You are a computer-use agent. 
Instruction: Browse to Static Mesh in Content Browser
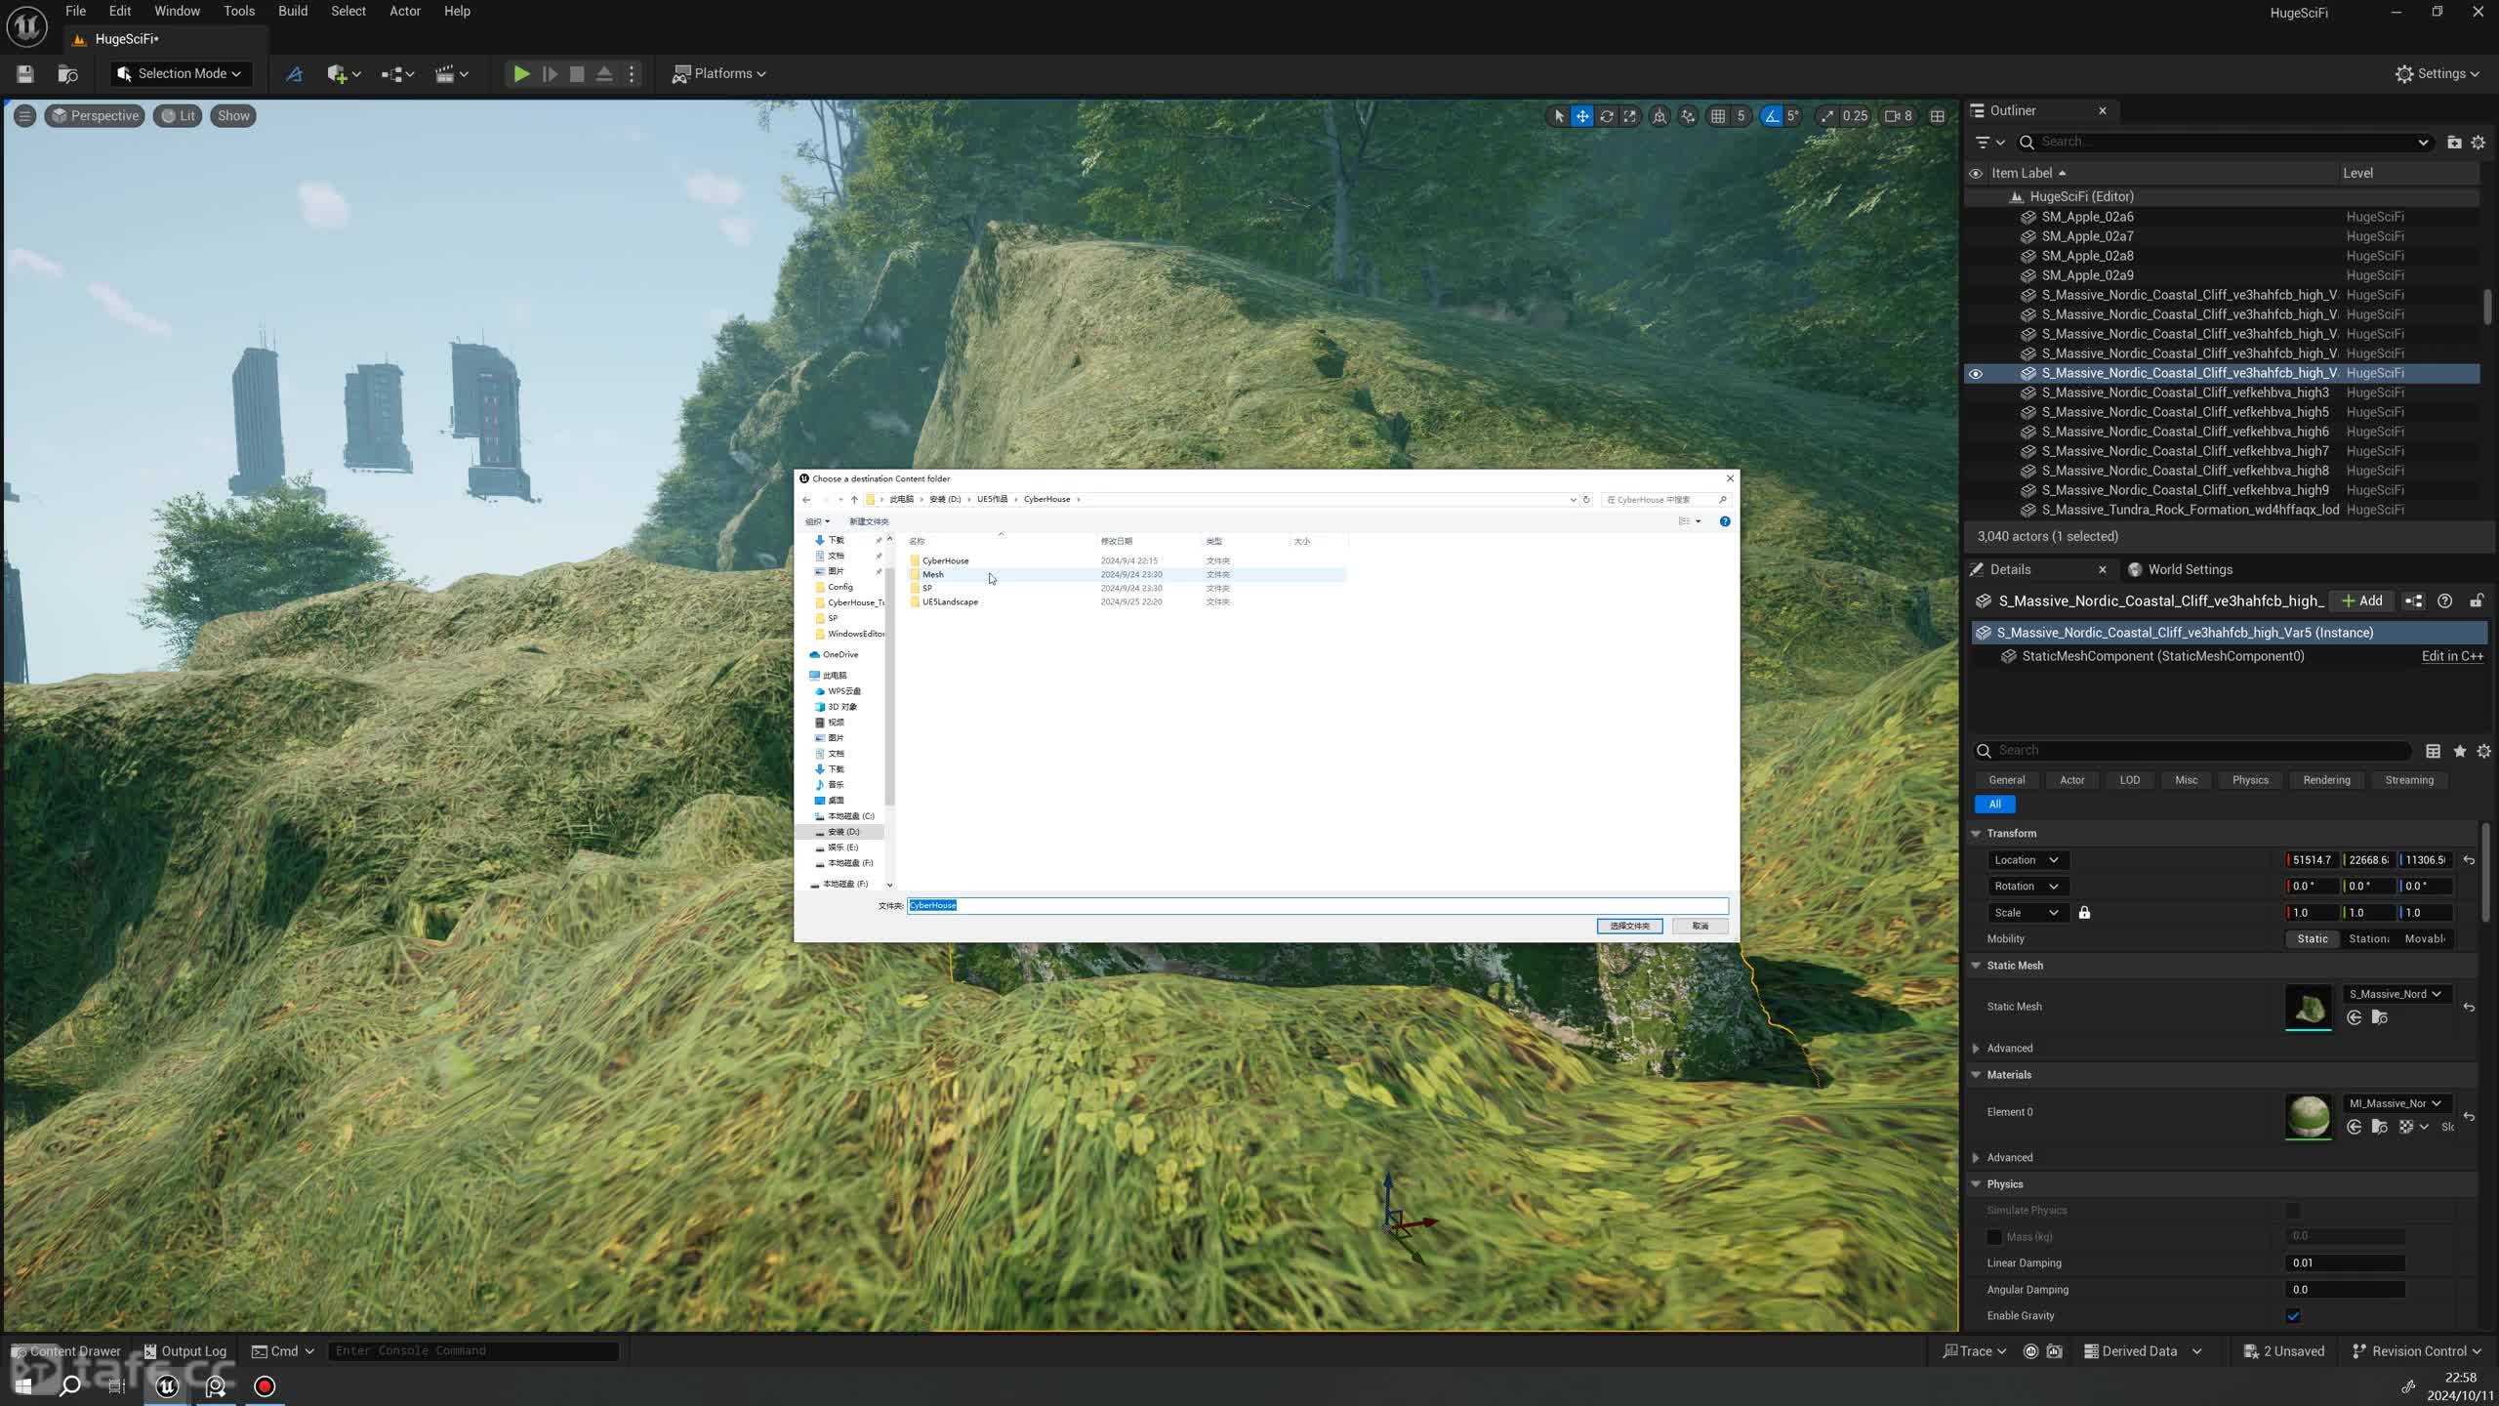(x=2380, y=1018)
